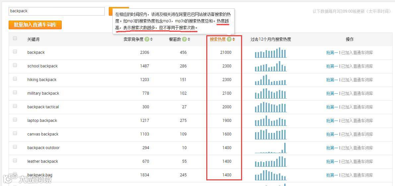395x186 pixels.
Task: Click help icon next to 橱窗数
Action: [x=184, y=40]
